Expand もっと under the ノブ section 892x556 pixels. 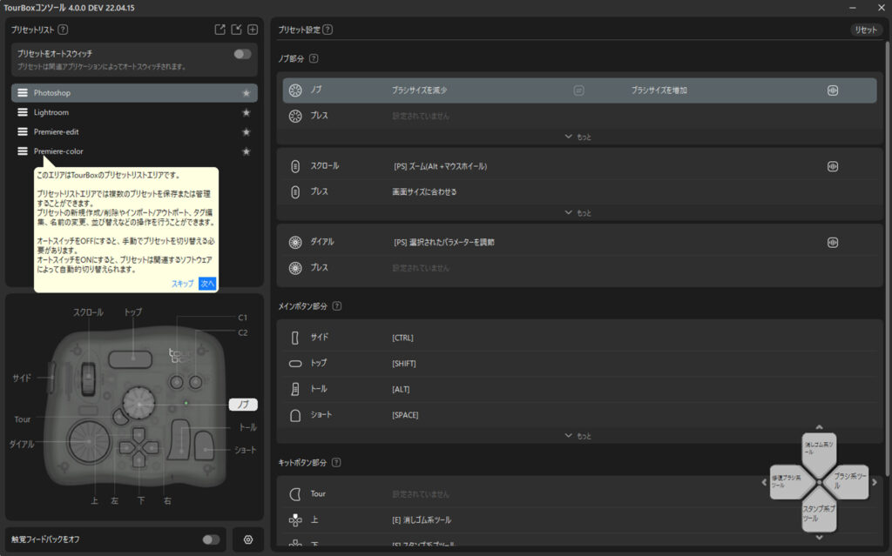[x=578, y=137]
